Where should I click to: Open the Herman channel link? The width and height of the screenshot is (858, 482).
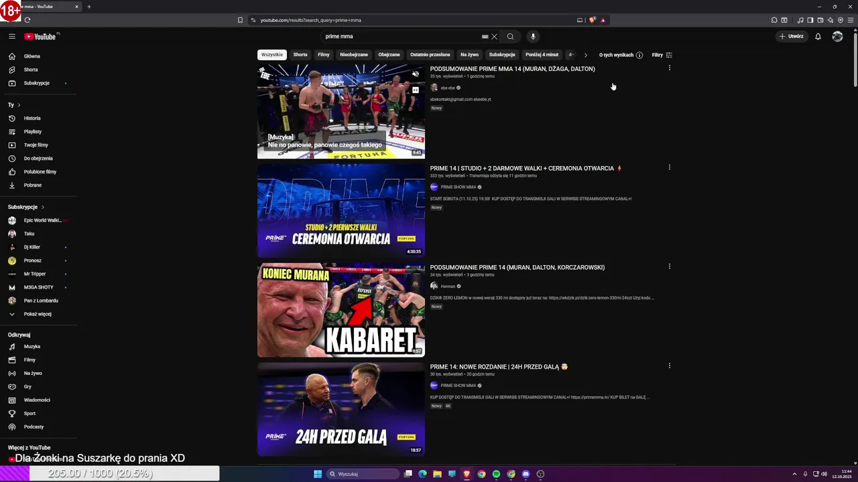click(x=448, y=287)
